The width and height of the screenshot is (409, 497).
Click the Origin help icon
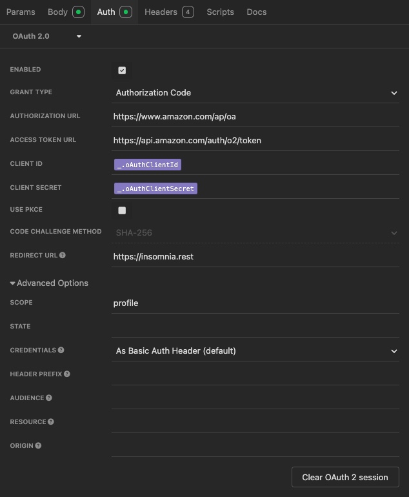pyautogui.click(x=38, y=446)
